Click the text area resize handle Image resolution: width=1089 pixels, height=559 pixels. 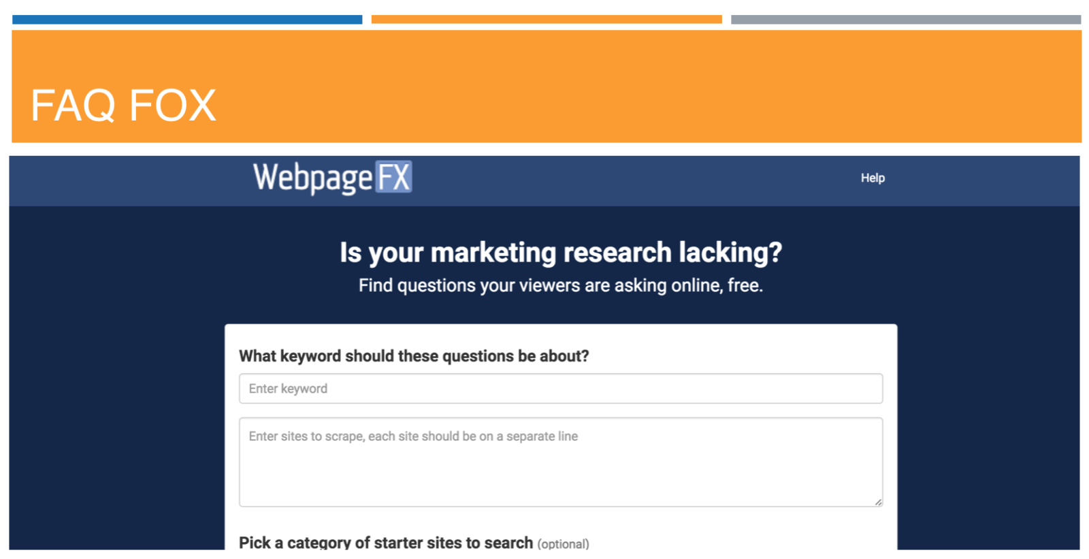878,502
